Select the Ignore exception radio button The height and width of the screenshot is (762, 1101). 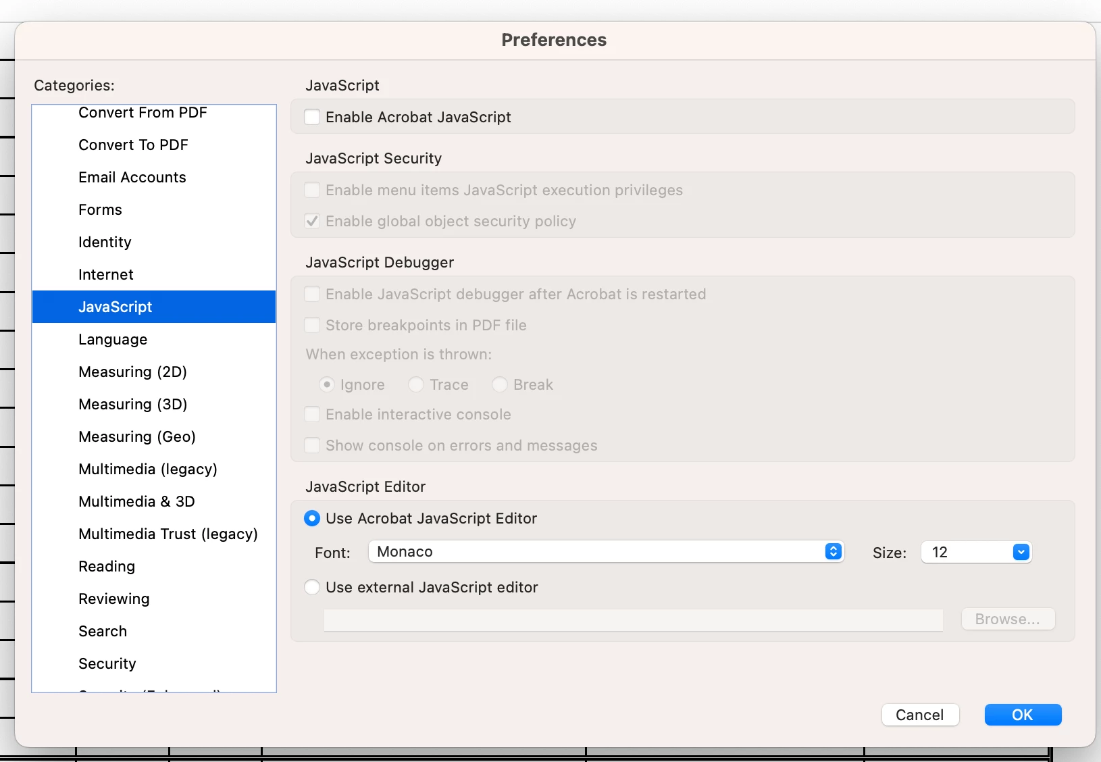327,384
